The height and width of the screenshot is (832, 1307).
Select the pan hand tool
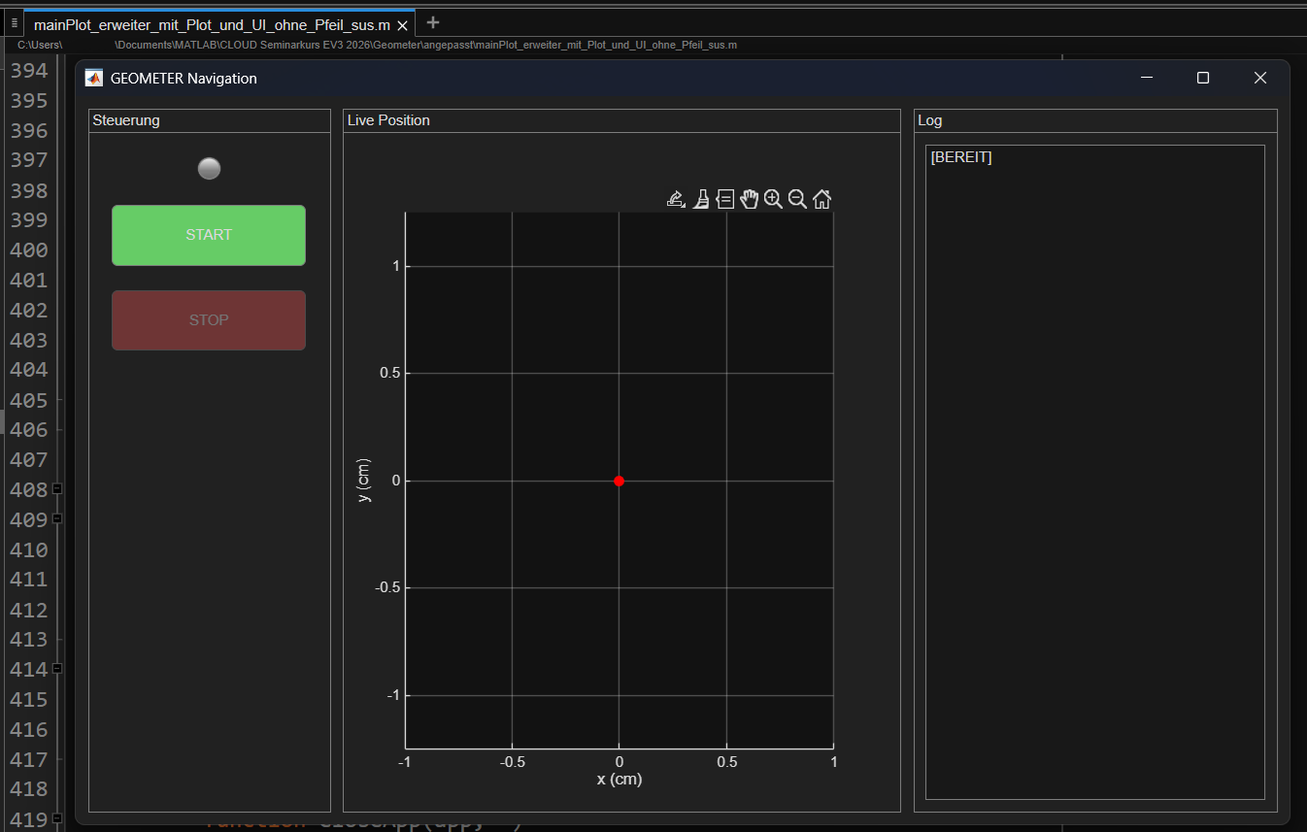[749, 199]
